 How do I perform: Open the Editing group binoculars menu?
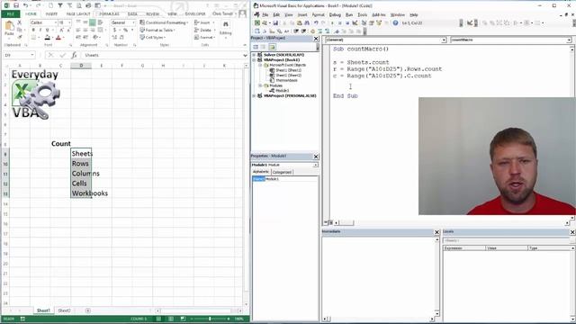[226, 29]
